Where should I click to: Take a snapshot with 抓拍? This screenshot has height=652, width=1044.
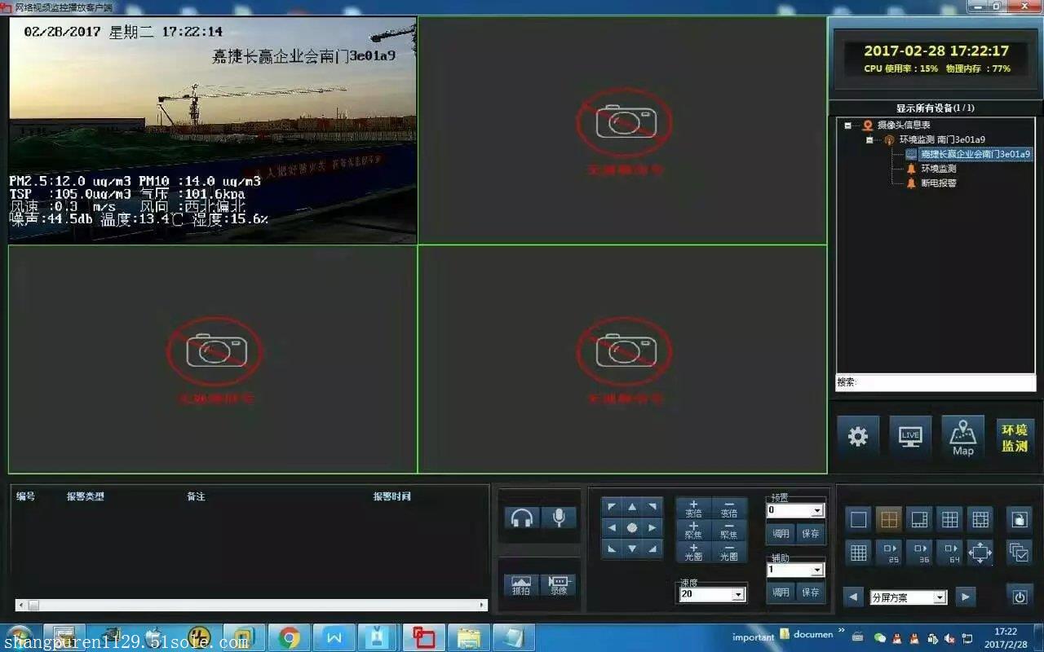pyautogui.click(x=521, y=585)
